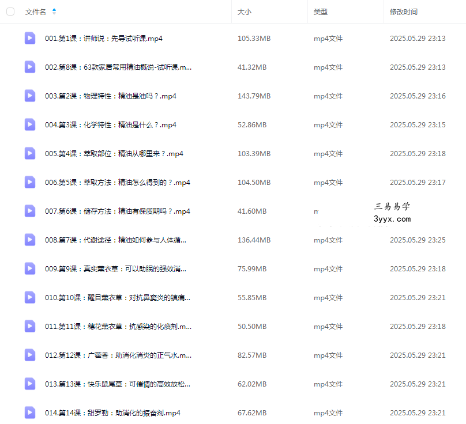Click the video icon for 009.第9课

(30, 268)
